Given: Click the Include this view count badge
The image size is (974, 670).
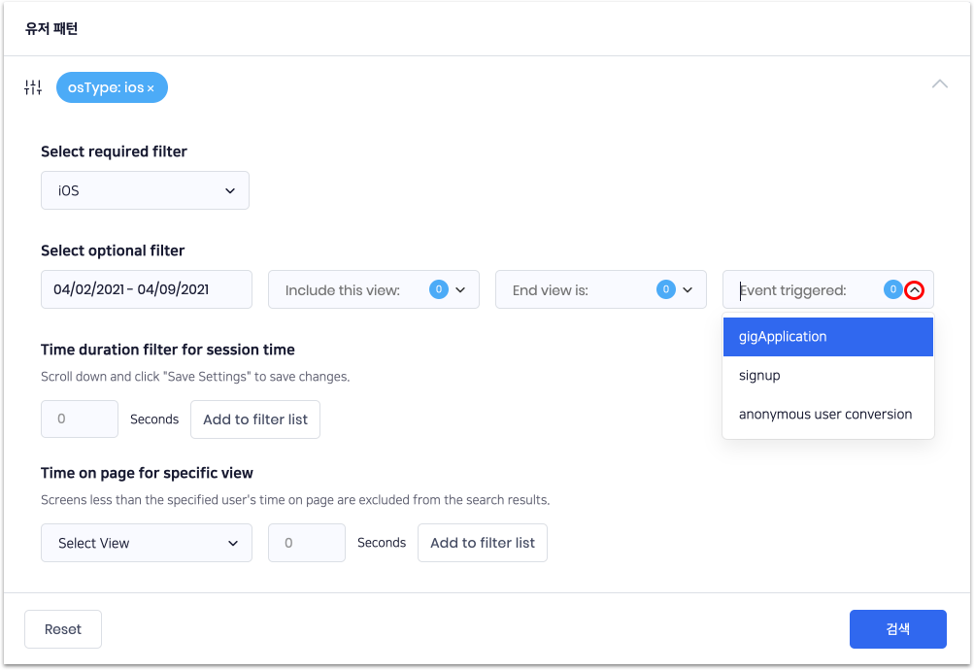Looking at the screenshot, I should click(438, 289).
